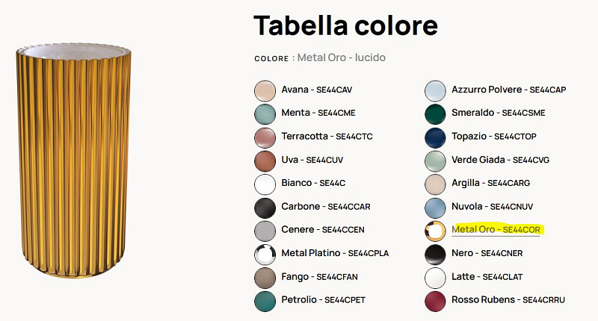Select the Uva color swatch
This screenshot has height=321, width=598.
click(x=265, y=160)
